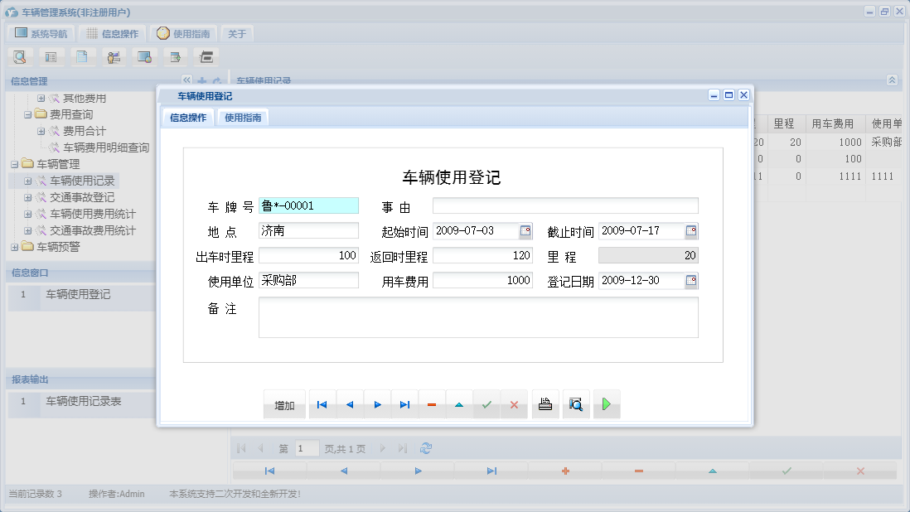
Task: Click the new document icon in the toolbar
Action: tap(83, 56)
